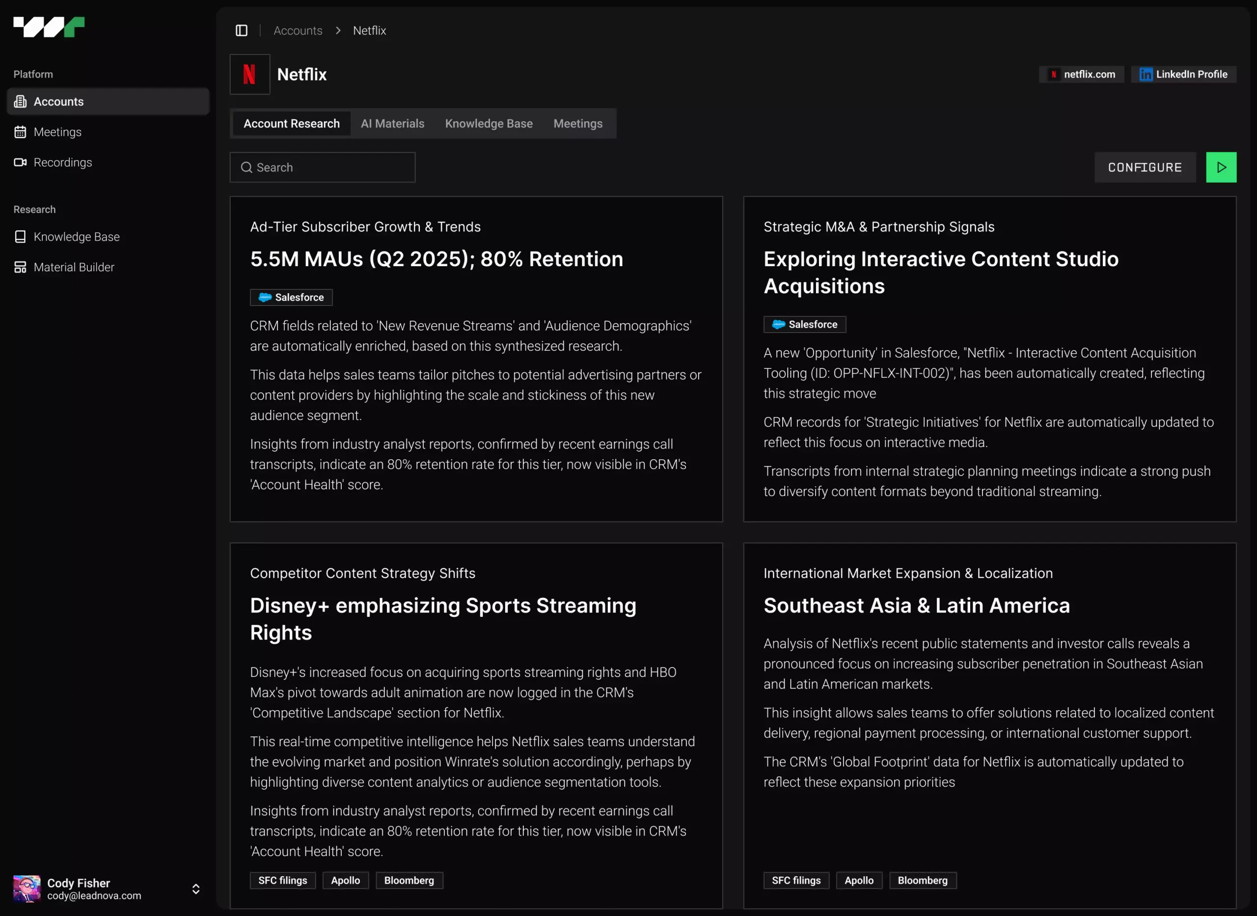Click the Recordings camera icon
The height and width of the screenshot is (916, 1257).
coord(21,163)
